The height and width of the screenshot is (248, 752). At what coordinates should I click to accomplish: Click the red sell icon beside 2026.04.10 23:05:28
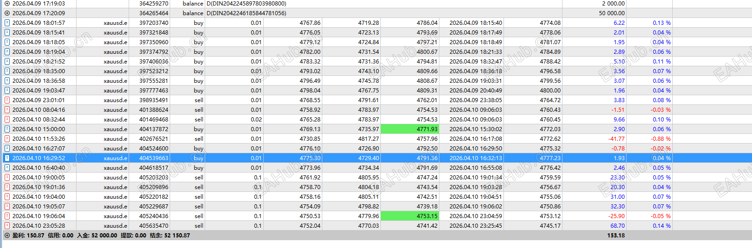click(x=7, y=225)
